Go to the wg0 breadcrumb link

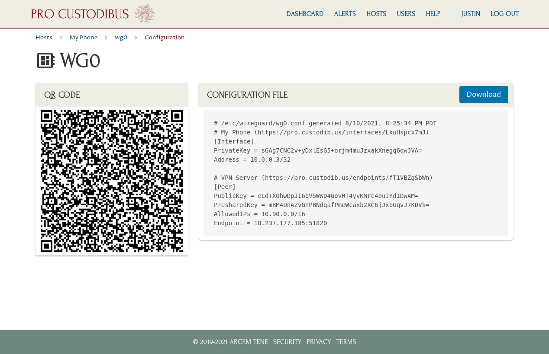pyautogui.click(x=121, y=38)
